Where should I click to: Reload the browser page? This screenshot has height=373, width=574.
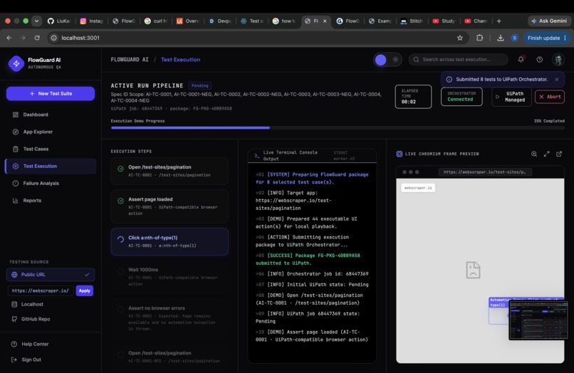pyautogui.click(x=37, y=38)
